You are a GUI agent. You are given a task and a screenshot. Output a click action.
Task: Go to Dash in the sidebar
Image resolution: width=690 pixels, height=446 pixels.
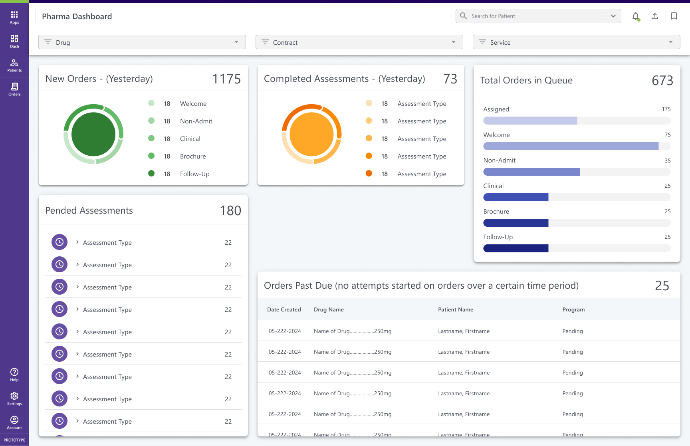click(x=14, y=41)
